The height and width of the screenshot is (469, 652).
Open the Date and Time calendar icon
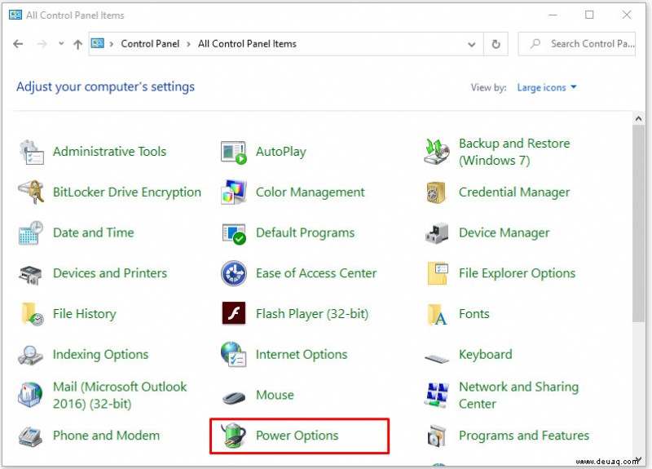point(31,232)
